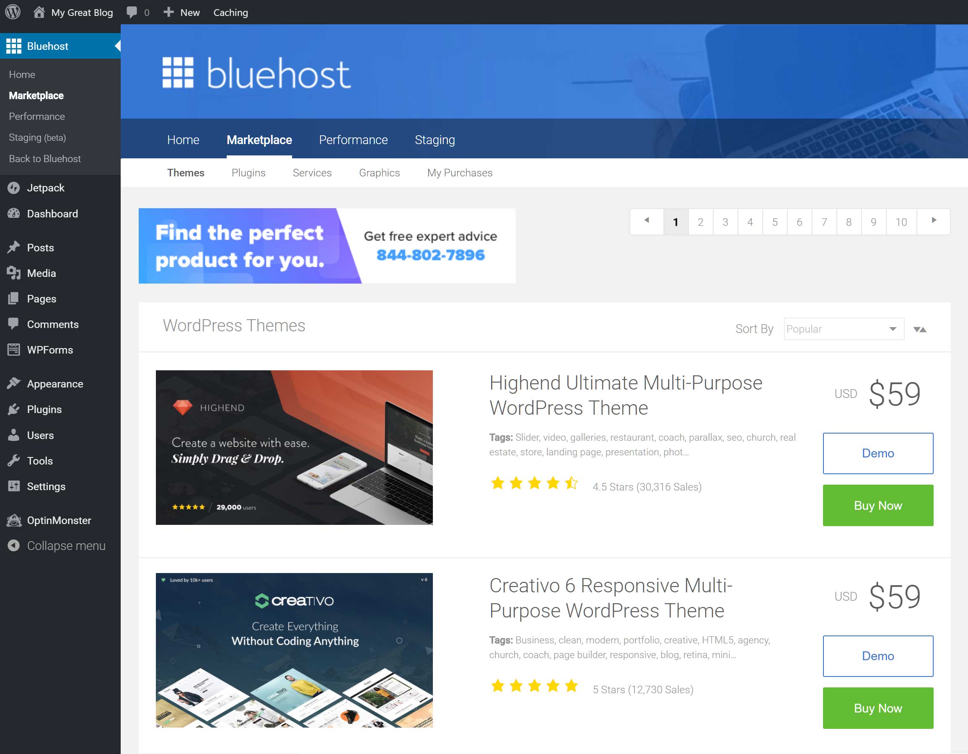Click the Users icon in sidebar
The image size is (968, 754).
click(x=14, y=435)
